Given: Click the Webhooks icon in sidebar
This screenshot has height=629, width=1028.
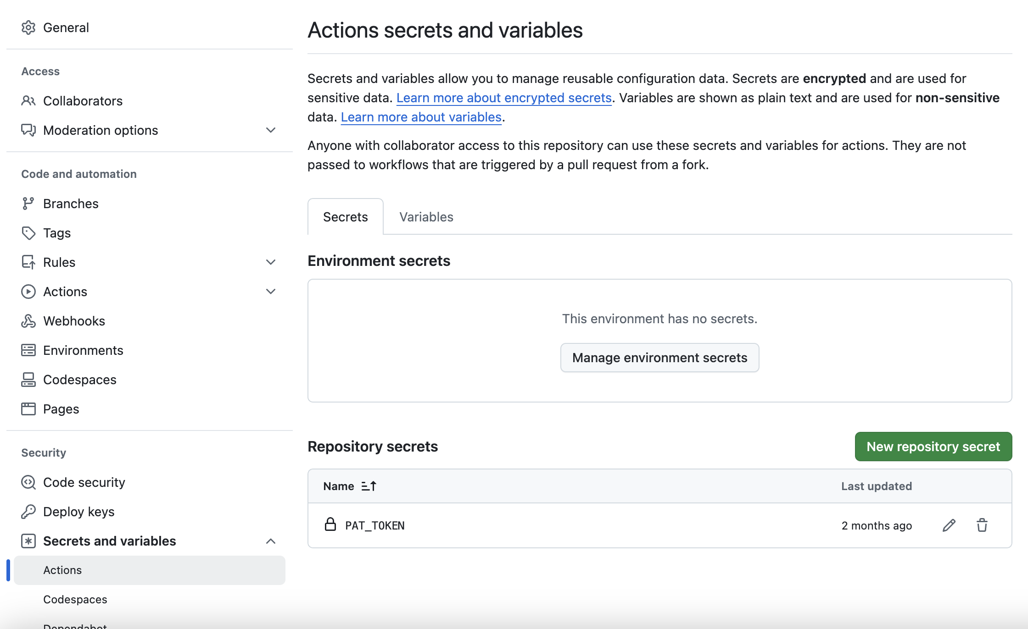Looking at the screenshot, I should 28,321.
